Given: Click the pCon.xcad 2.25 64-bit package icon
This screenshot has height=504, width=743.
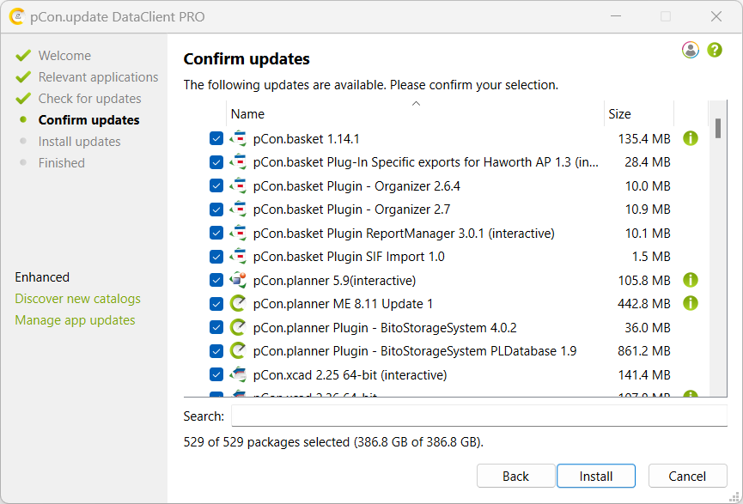Looking at the screenshot, I should click(x=238, y=375).
